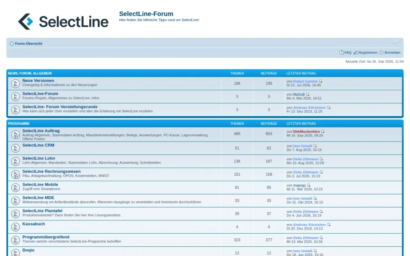Open the News, Forum, Allgemein category
This screenshot has width=410, height=256.
(x=30, y=74)
